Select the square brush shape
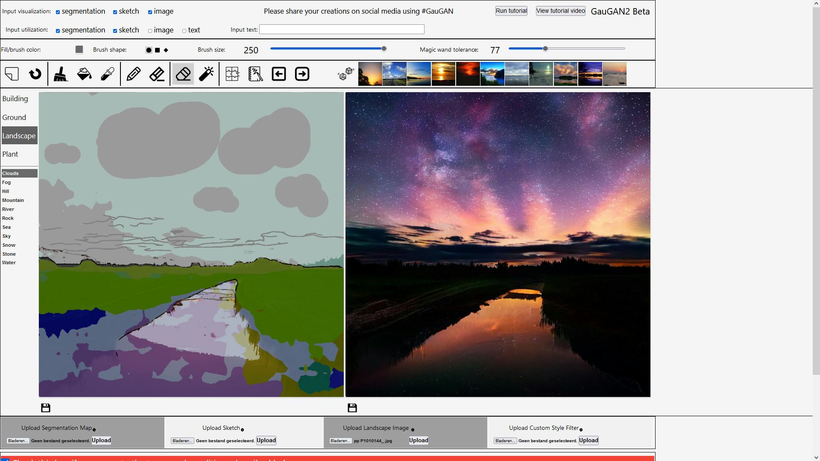This screenshot has width=820, height=461. [x=157, y=50]
